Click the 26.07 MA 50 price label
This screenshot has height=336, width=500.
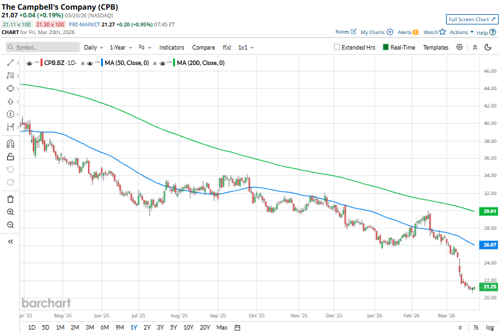point(489,245)
